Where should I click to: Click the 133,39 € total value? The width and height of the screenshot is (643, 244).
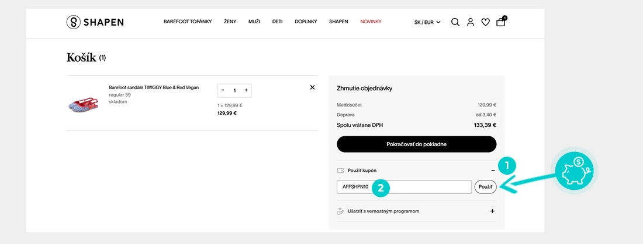point(485,125)
